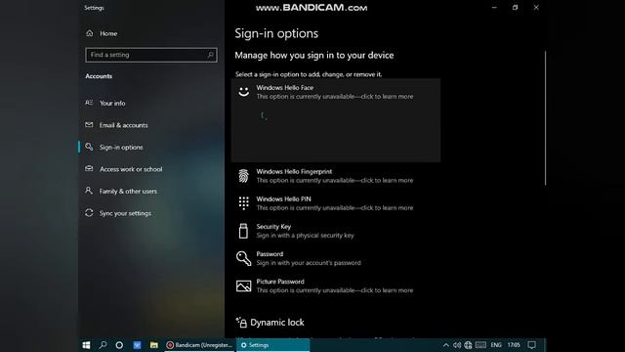Screen dimensions: 625x352
Task: Click the fingerprint icon
Action: pos(243,176)
